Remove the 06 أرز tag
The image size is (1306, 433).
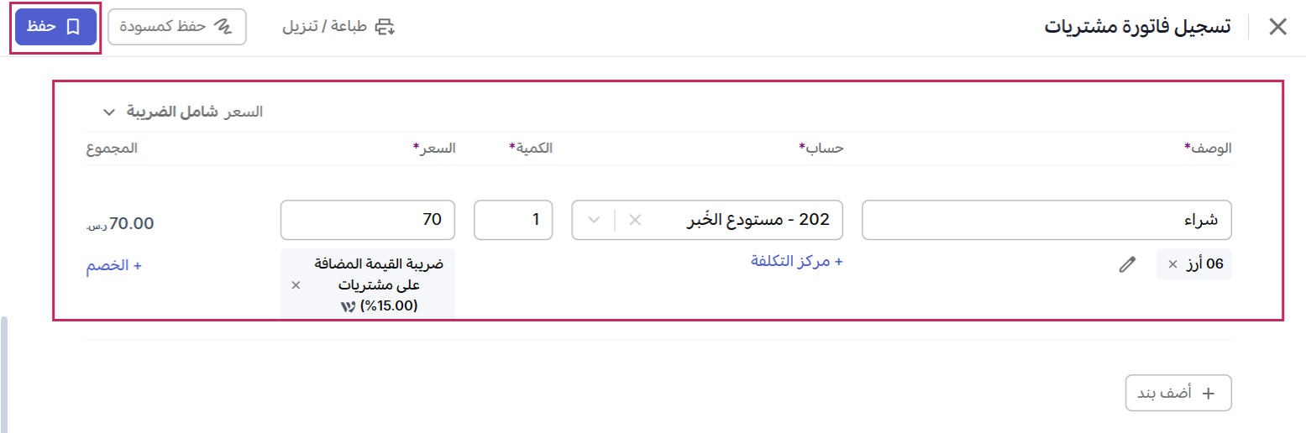point(1172,264)
